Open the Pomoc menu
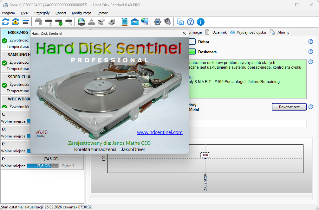 (x=102, y=13)
